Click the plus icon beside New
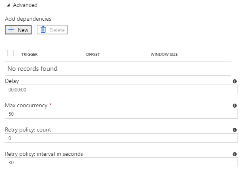 point(11,30)
